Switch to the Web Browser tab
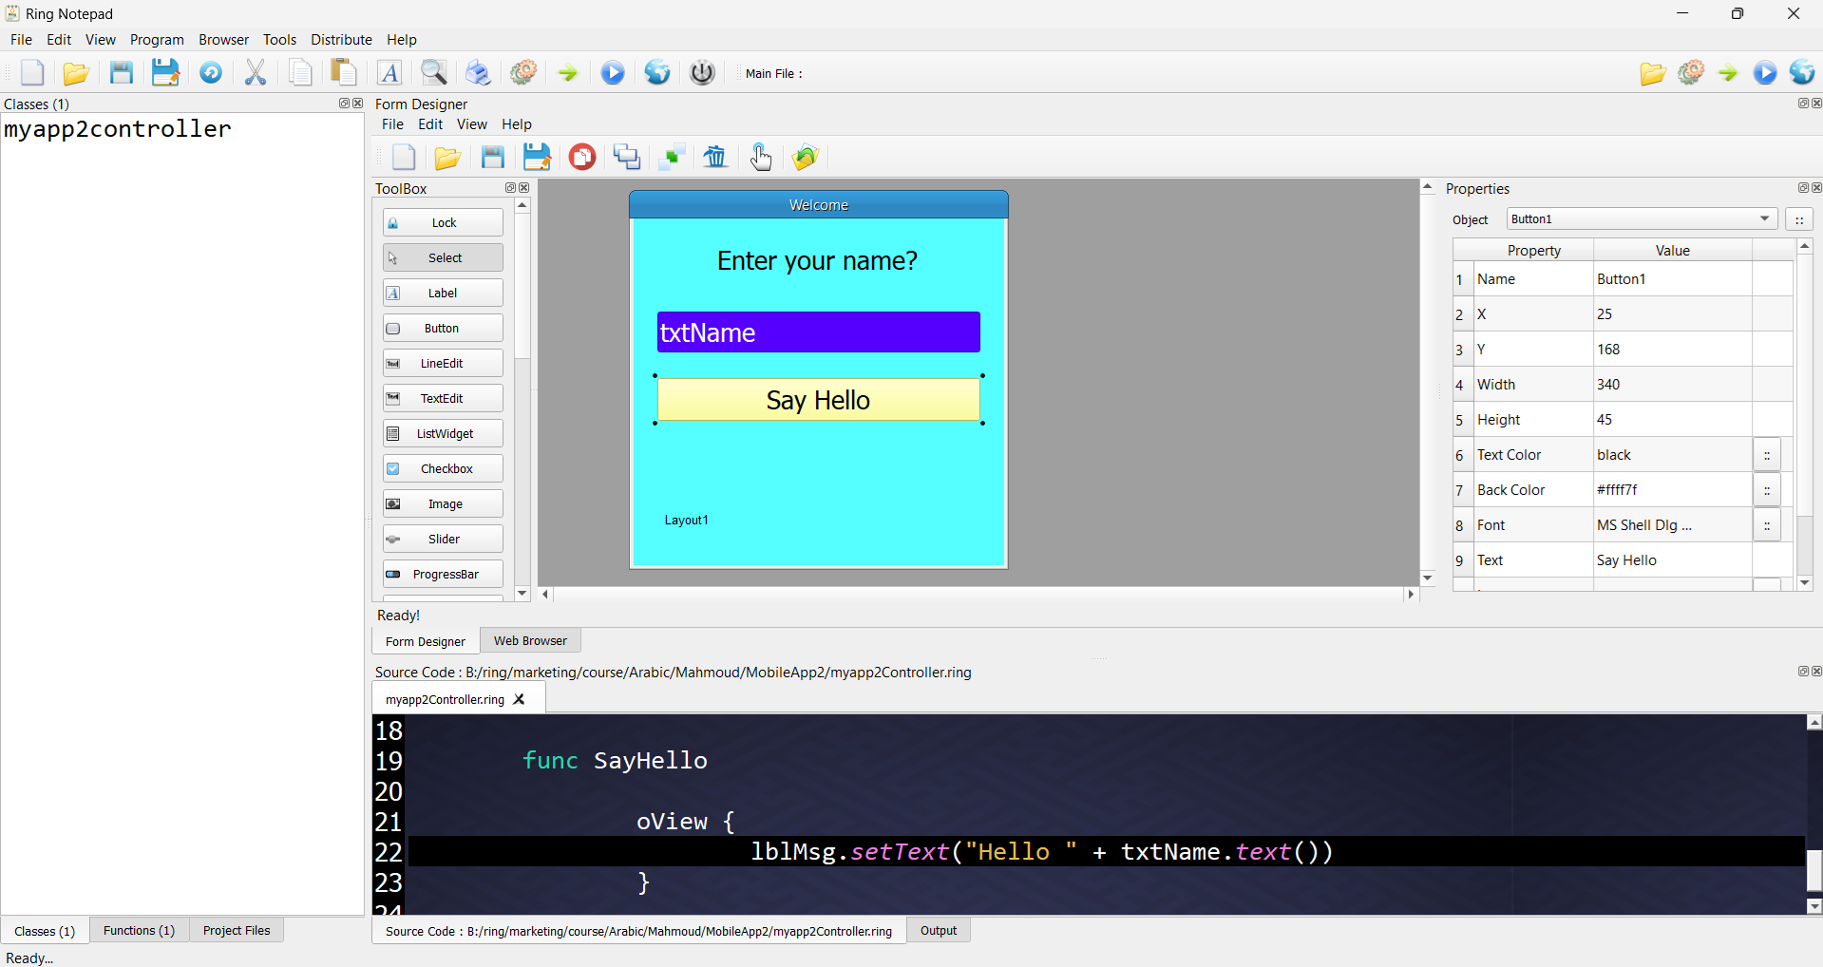This screenshot has height=967, width=1823. tap(530, 641)
